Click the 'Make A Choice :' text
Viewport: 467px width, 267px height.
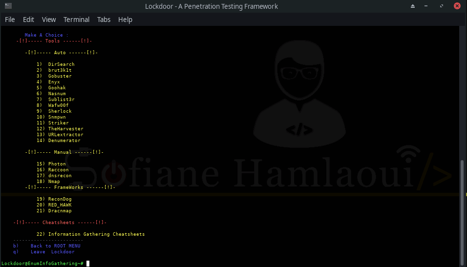tap(46, 35)
